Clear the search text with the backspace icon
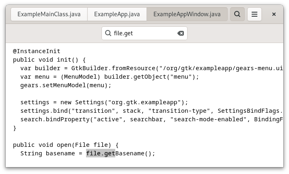Image resolution: width=289 pixels, height=174 pixels. 181,33
